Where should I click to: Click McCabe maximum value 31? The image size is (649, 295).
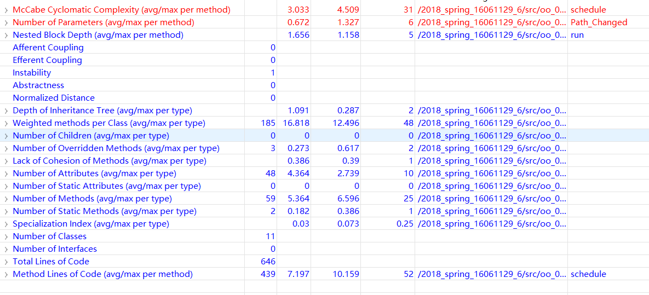click(409, 10)
